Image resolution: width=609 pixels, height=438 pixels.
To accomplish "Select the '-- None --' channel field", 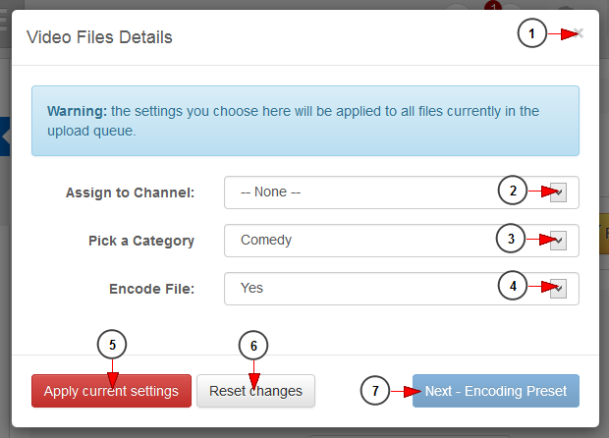I will 402,192.
